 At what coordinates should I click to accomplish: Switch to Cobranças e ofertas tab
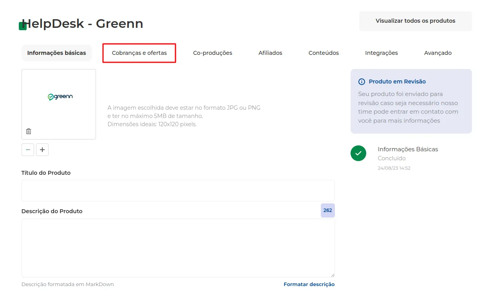pos(139,53)
